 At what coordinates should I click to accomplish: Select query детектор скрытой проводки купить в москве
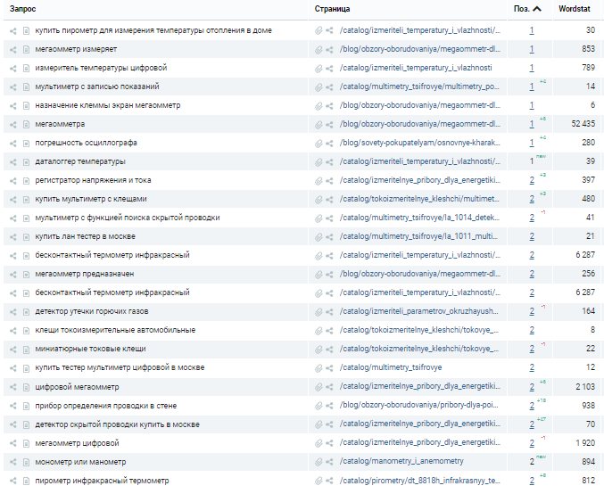click(x=118, y=424)
